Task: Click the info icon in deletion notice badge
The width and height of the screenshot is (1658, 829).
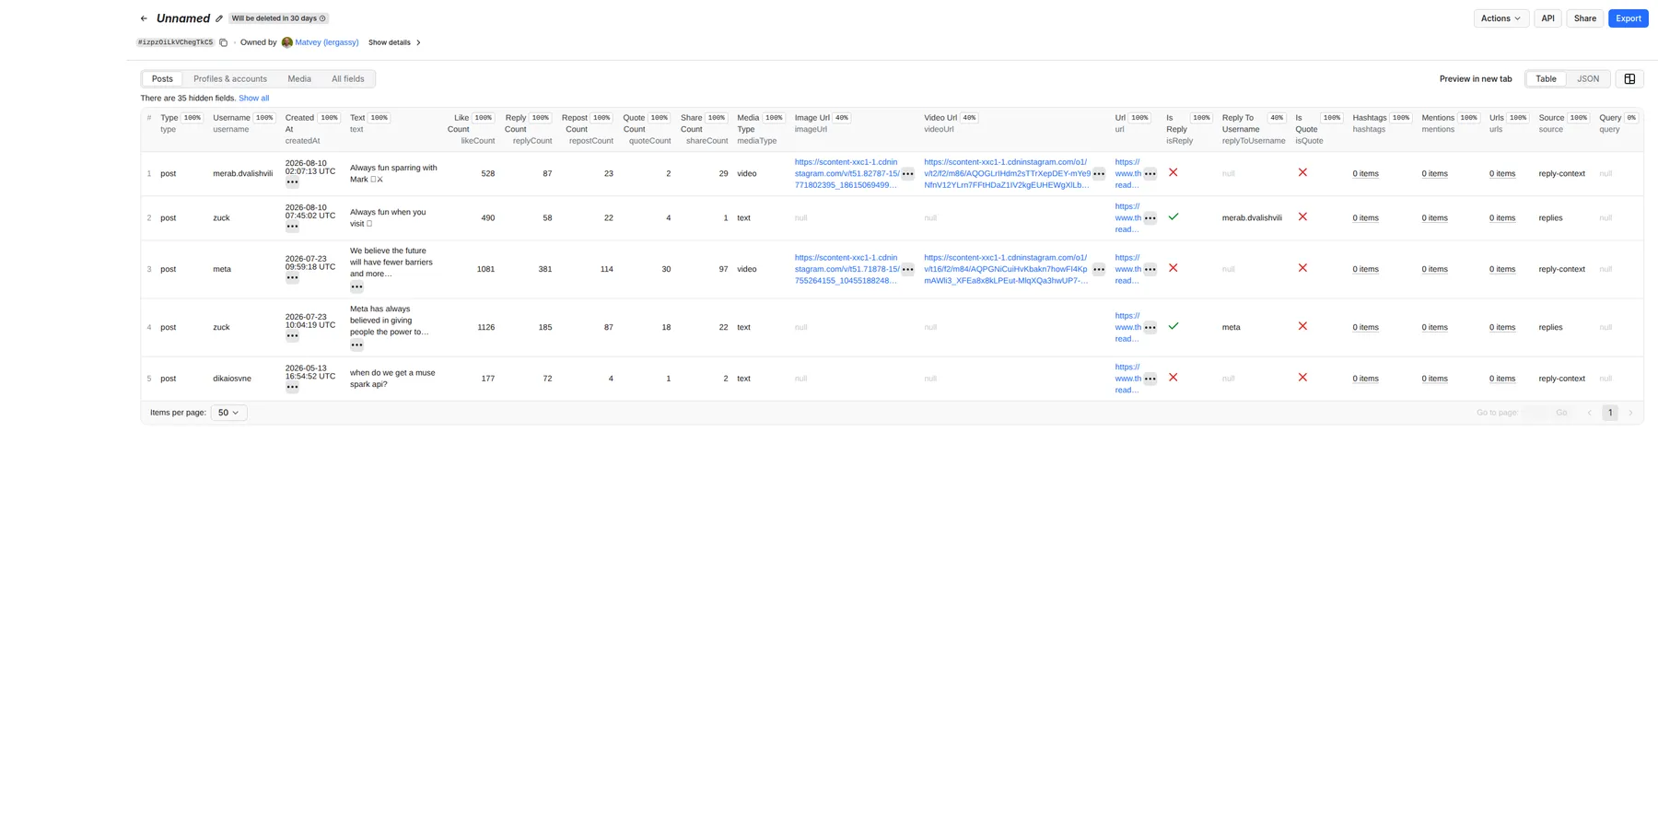Action: 322,18
